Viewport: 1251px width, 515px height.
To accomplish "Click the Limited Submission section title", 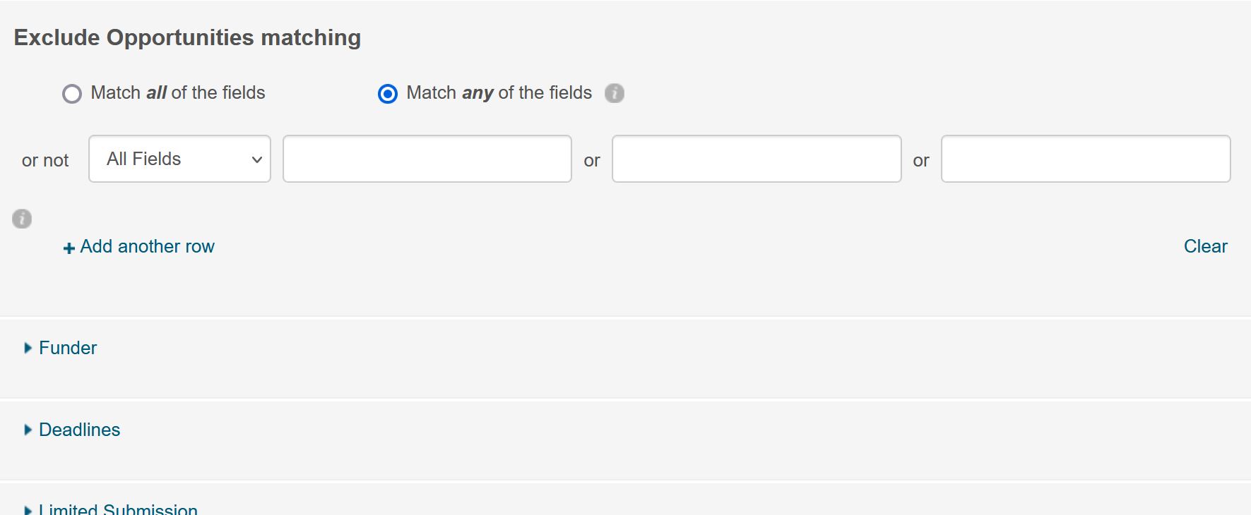I will (x=118, y=509).
